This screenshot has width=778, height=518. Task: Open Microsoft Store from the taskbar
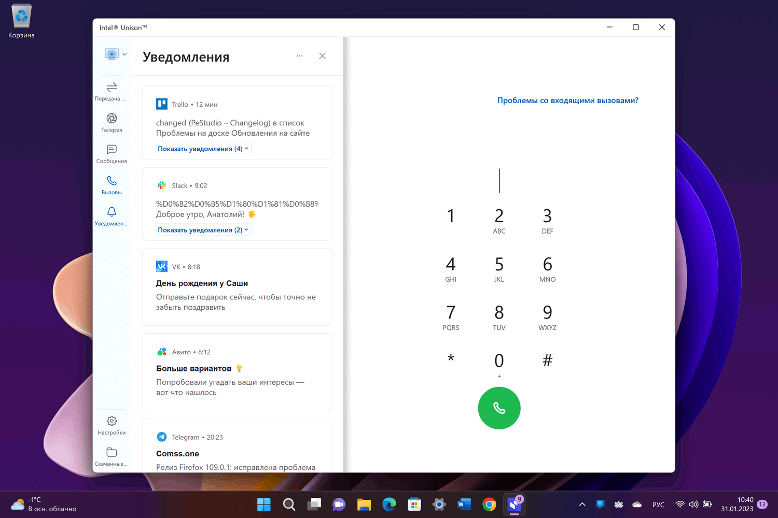click(x=414, y=505)
